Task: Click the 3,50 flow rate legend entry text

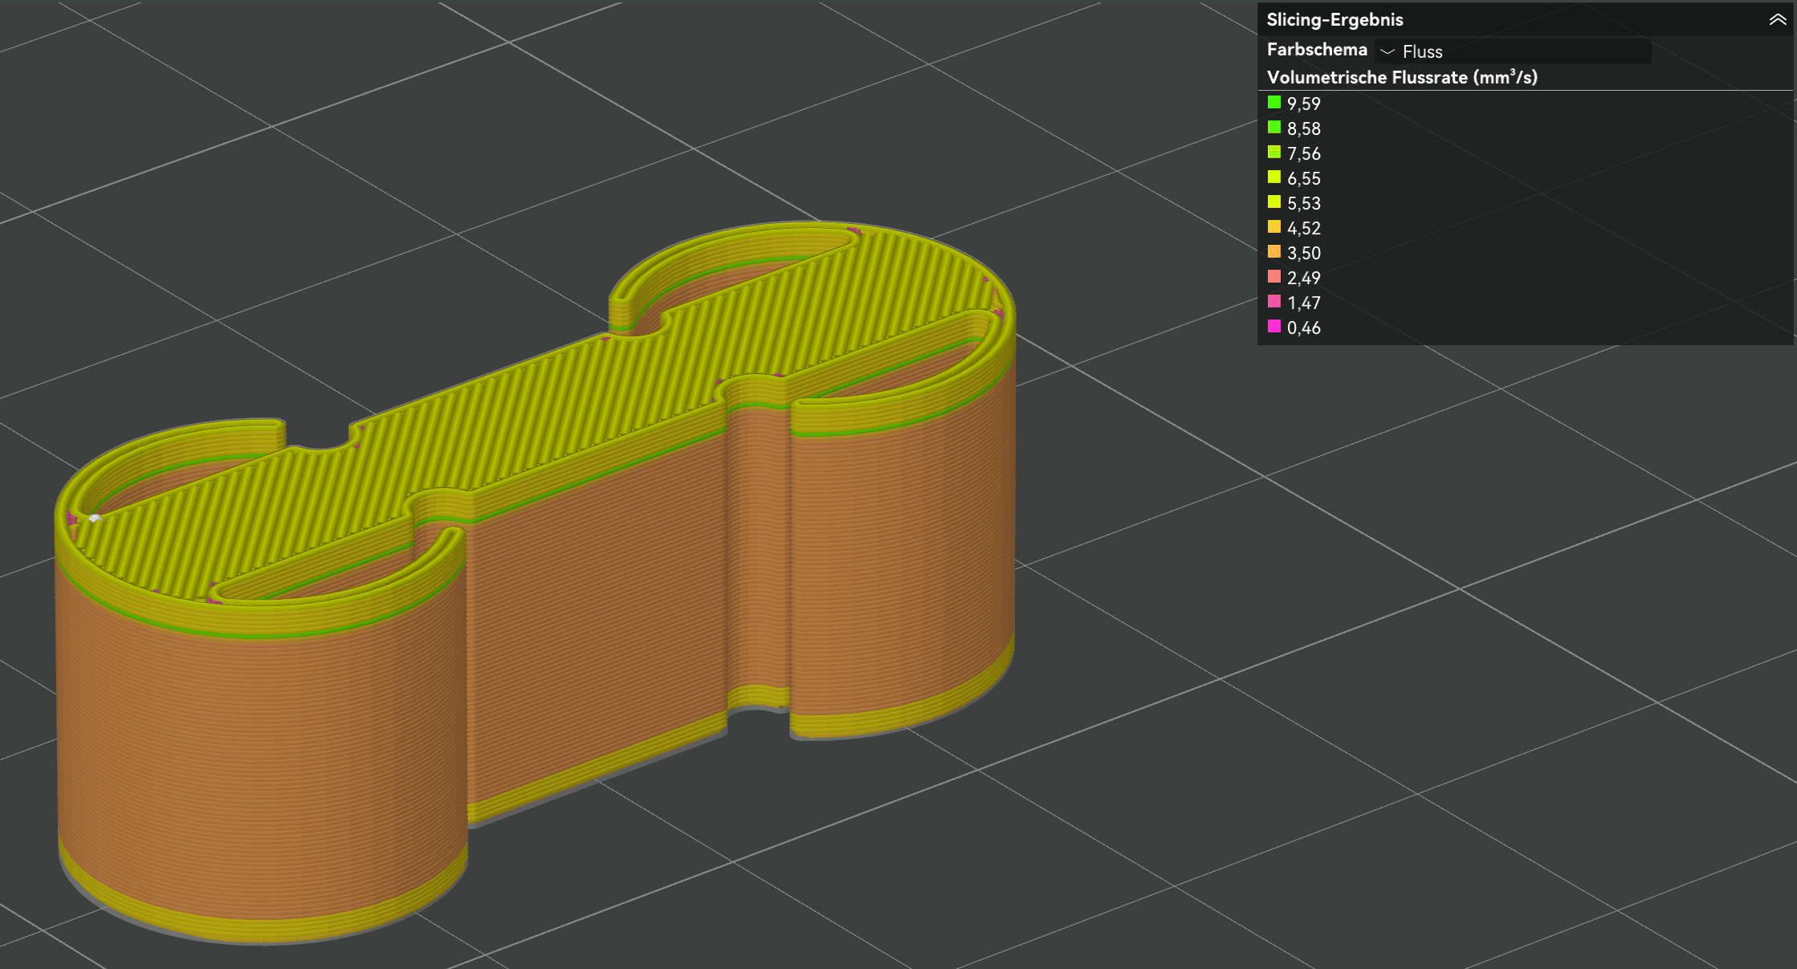Action: coord(1303,253)
